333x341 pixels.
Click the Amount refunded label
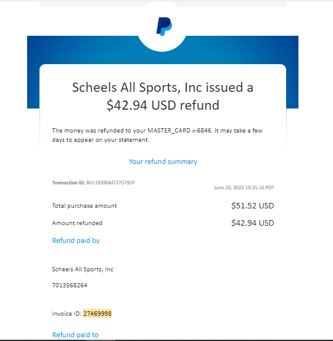pyautogui.click(x=77, y=223)
